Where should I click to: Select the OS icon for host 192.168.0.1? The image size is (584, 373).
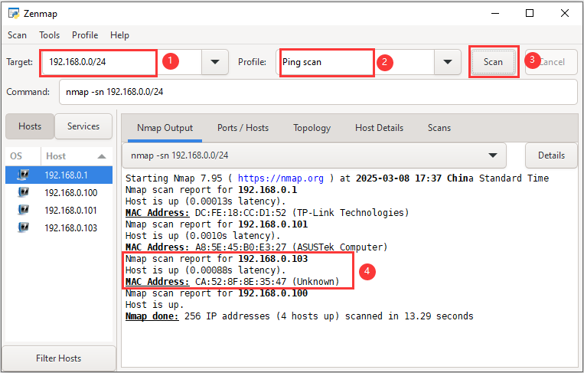(23, 175)
